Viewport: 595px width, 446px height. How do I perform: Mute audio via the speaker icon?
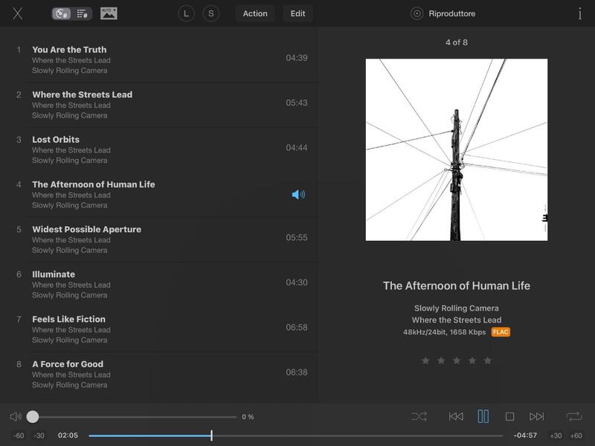pos(16,416)
